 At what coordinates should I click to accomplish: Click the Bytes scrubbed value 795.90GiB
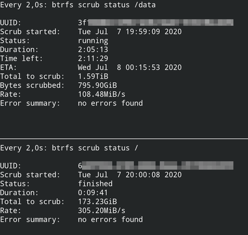(97, 85)
